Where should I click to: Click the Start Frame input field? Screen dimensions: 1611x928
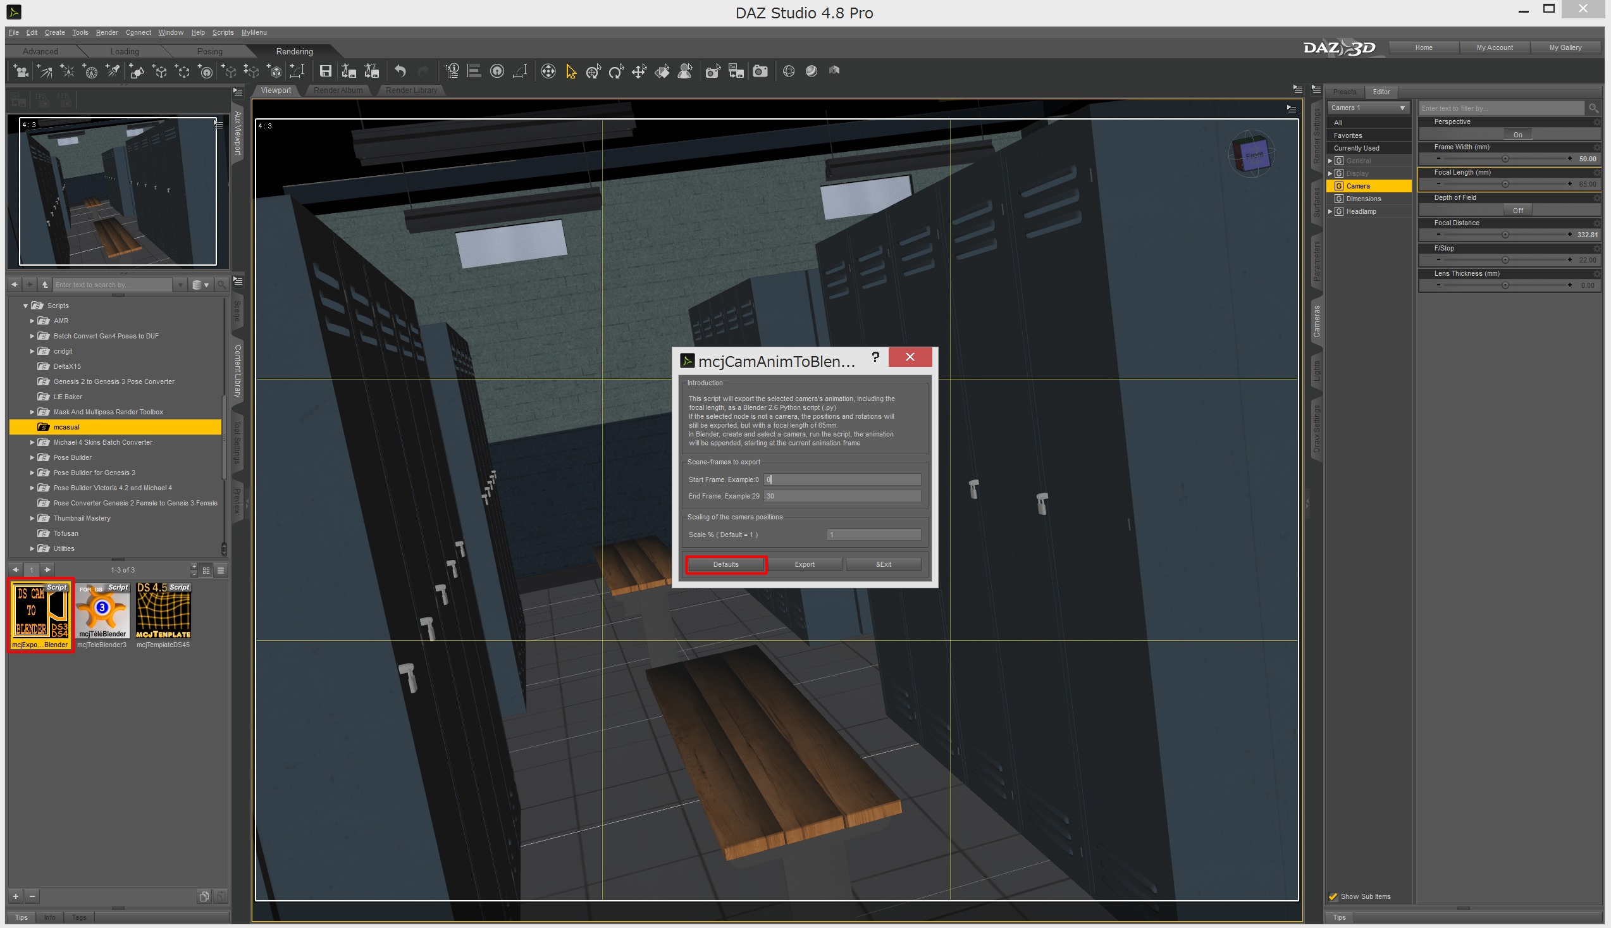843,479
